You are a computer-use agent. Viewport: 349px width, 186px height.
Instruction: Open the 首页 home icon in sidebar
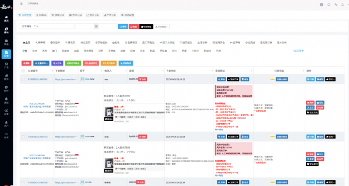point(6,18)
